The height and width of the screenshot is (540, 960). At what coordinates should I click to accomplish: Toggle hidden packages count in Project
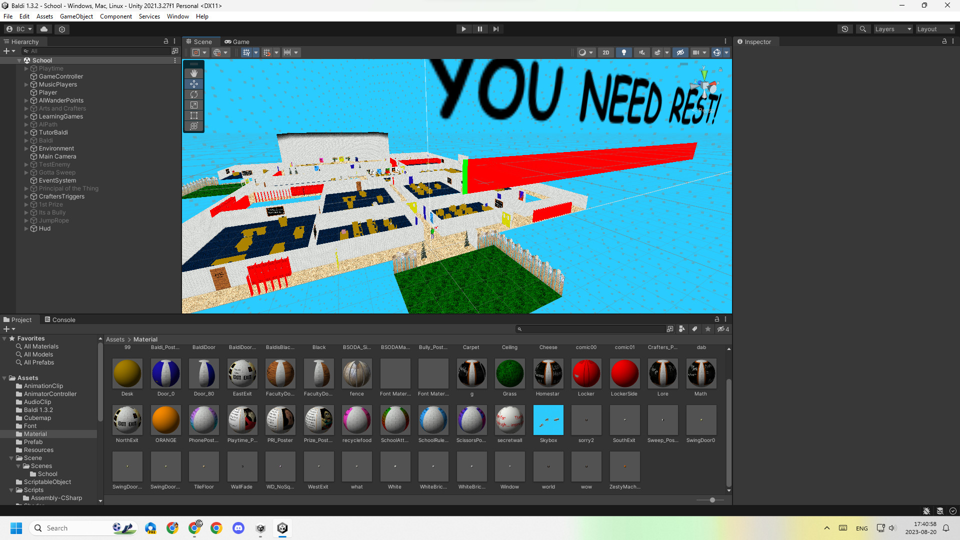click(723, 329)
